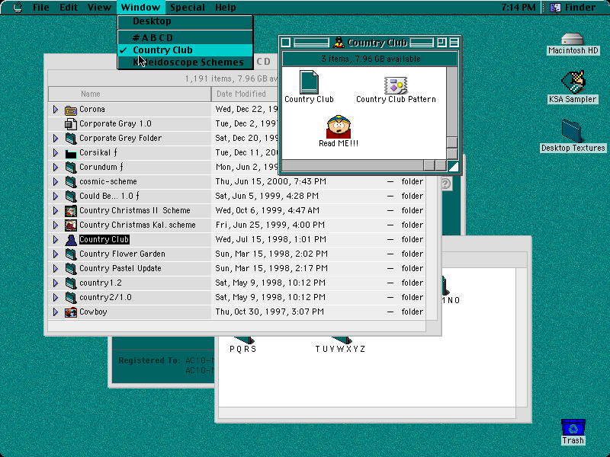Expand the Country Club row triangle
The image size is (610, 457).
[x=56, y=239]
